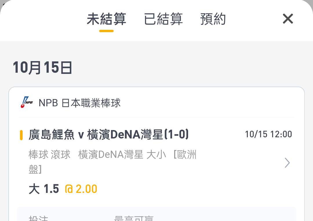Tap the yellow marker beside match title
313x221 pixels.
click(21, 135)
